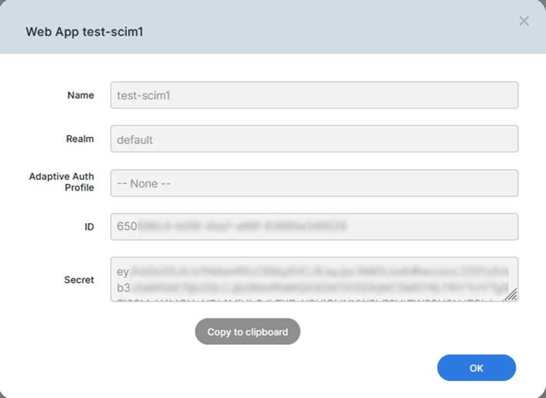
Task: Copy the secret using the gray clipboard button
Action: click(x=248, y=331)
